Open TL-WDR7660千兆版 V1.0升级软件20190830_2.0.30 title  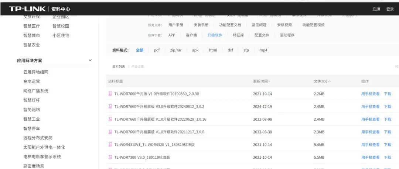click(x=157, y=94)
